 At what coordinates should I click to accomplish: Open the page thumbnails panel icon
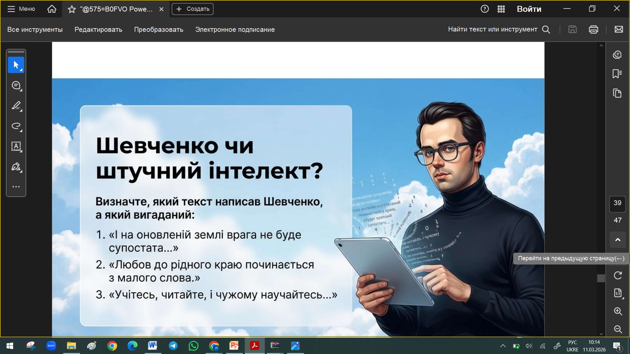click(617, 93)
